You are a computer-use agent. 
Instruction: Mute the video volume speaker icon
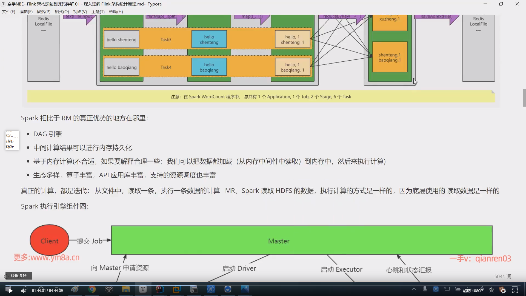24,290
